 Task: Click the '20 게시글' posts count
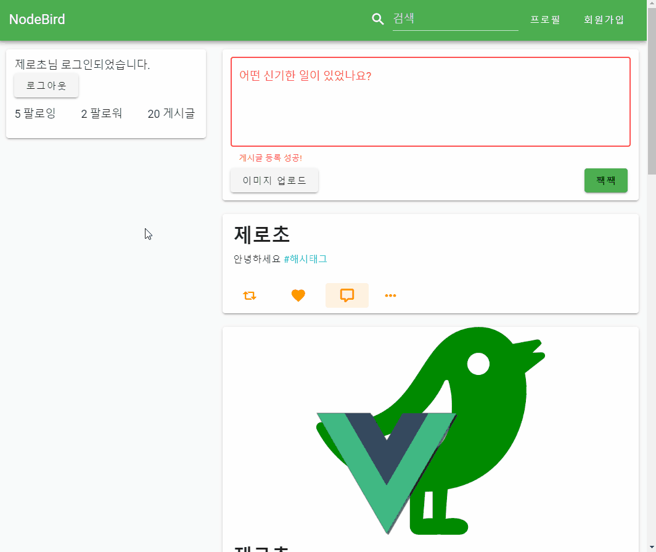[171, 113]
